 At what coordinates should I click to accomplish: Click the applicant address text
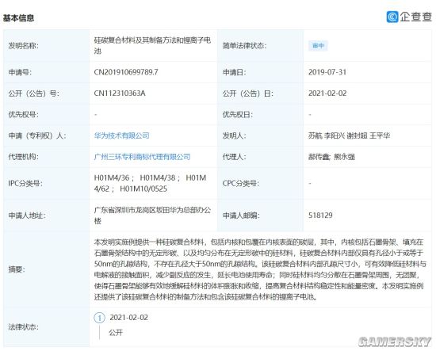point(152,216)
